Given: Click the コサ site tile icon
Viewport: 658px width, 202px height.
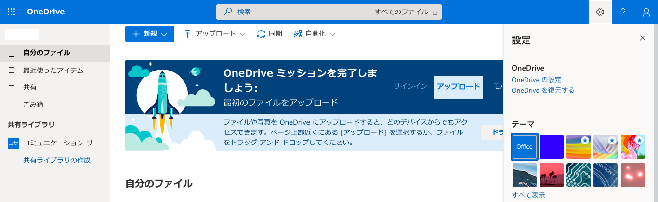Looking at the screenshot, I should (13, 143).
